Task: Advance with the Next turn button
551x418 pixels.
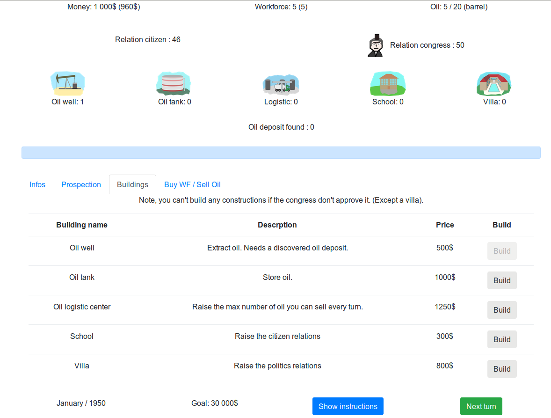Action: [481, 406]
